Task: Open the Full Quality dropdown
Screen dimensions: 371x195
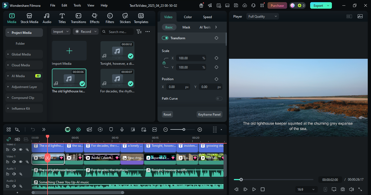Action: click(262, 16)
